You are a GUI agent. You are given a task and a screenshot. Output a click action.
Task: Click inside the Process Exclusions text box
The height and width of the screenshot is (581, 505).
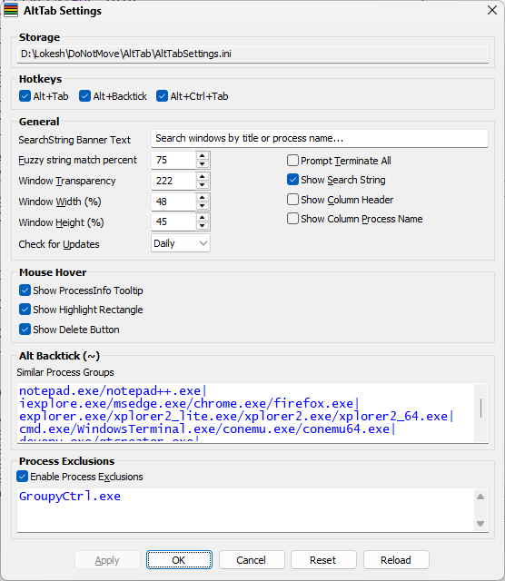[x=245, y=510]
